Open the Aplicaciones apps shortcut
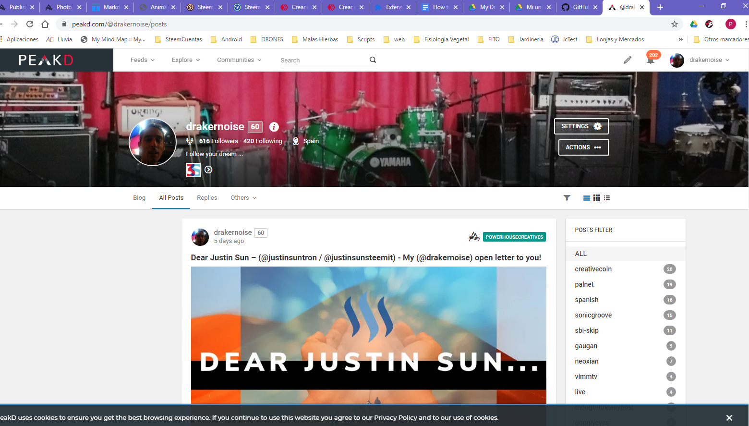This screenshot has width=749, height=426. coord(20,39)
